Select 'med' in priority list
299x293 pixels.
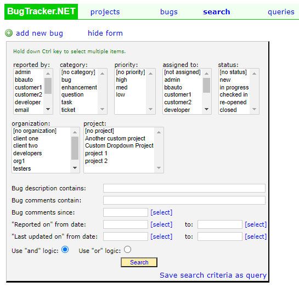tap(131, 87)
